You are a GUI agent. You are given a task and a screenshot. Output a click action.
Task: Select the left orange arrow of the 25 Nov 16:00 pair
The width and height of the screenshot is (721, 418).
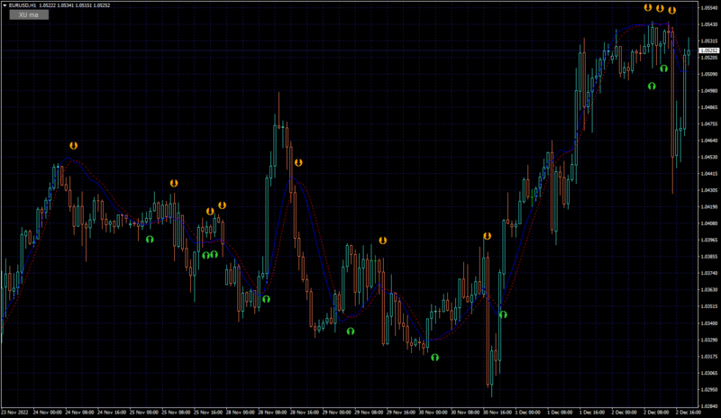(210, 212)
